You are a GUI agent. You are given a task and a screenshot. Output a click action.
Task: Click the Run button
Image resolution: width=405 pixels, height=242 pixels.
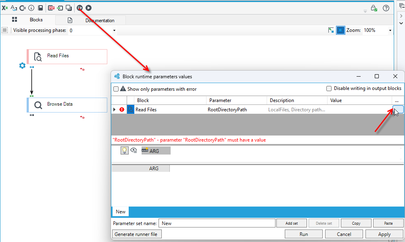tap(304, 234)
